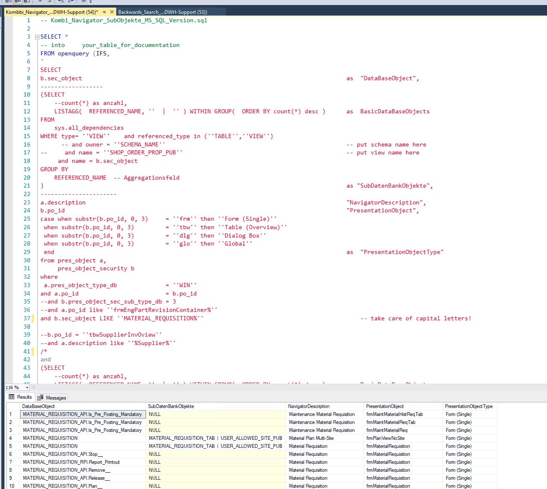This screenshot has height=489, width=547.
Task: Click cell frmPlanViewNoSite
Action: pos(404,438)
